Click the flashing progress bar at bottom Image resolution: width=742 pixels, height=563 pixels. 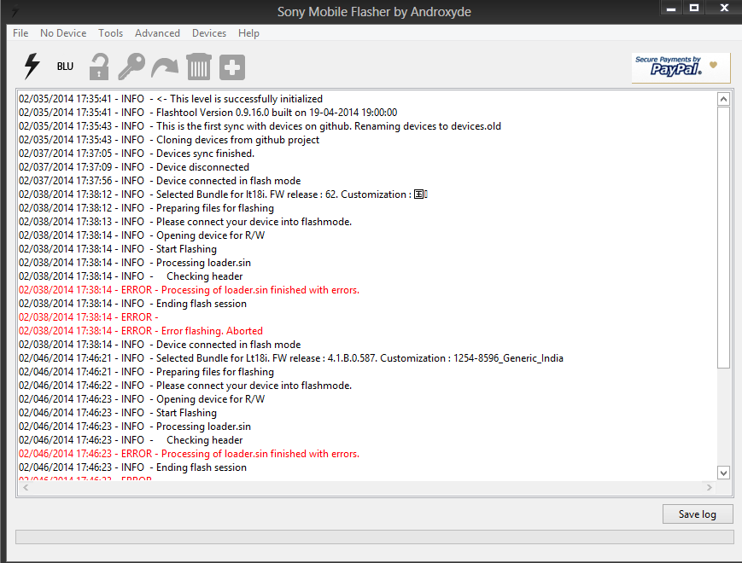tap(374, 537)
